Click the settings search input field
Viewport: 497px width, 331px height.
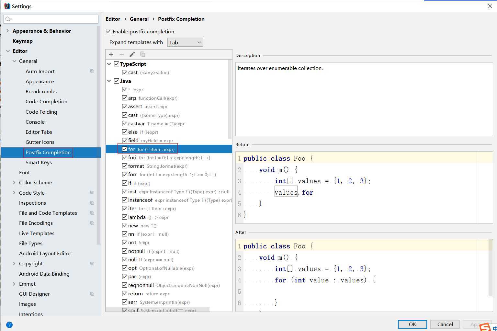click(51, 19)
